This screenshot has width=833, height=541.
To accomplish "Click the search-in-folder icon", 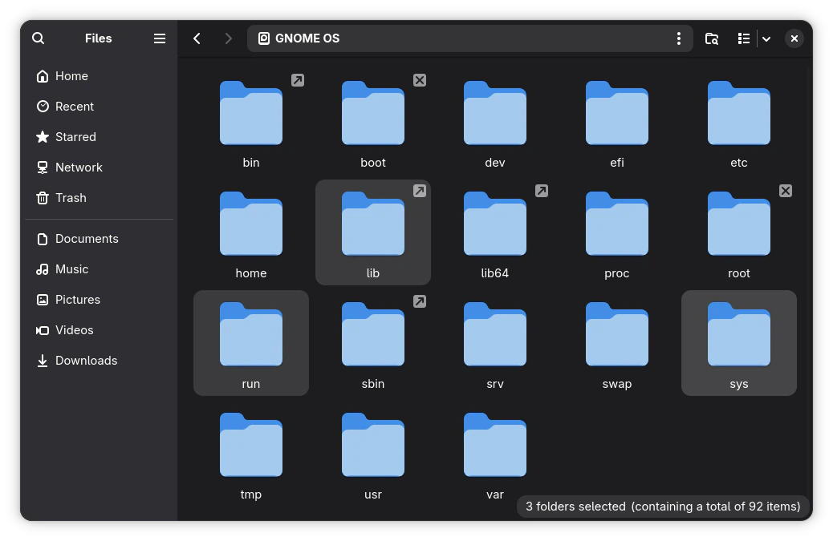I will click(711, 38).
